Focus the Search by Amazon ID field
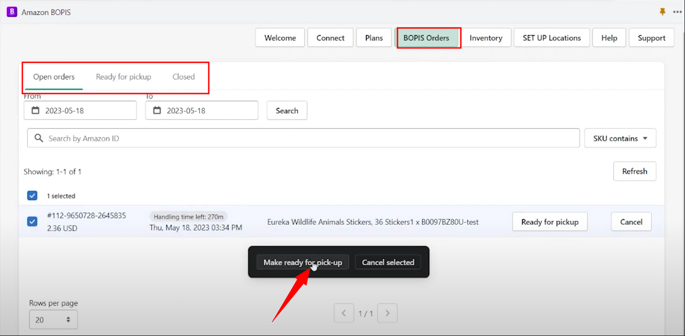The height and width of the screenshot is (336, 685). tap(303, 138)
